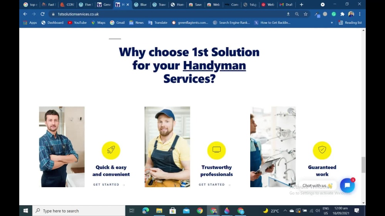Viewport: 385px width, 216px height.
Task: Open the Maps bookmark
Action: click(x=98, y=23)
